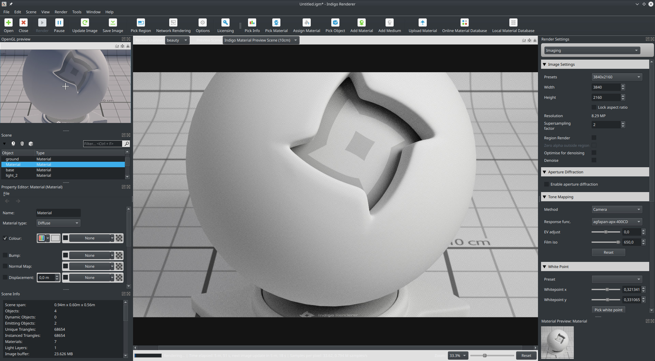Open the Presets 3840x2160 dropdown
This screenshot has width=655, height=361.
[617, 77]
